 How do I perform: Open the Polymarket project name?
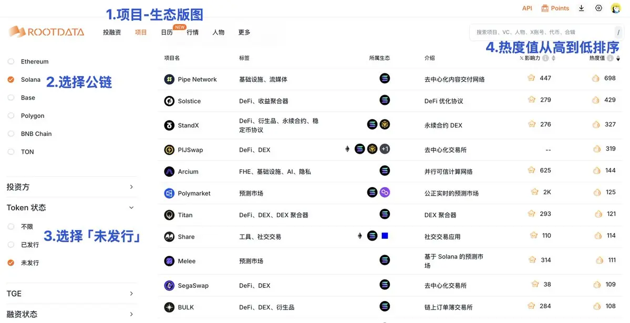(x=194, y=193)
